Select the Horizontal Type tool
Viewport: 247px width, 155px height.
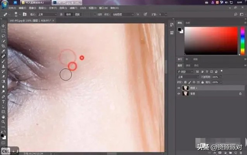point(3,102)
